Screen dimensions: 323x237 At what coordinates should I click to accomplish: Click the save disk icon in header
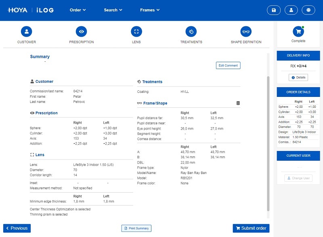click(274, 10)
